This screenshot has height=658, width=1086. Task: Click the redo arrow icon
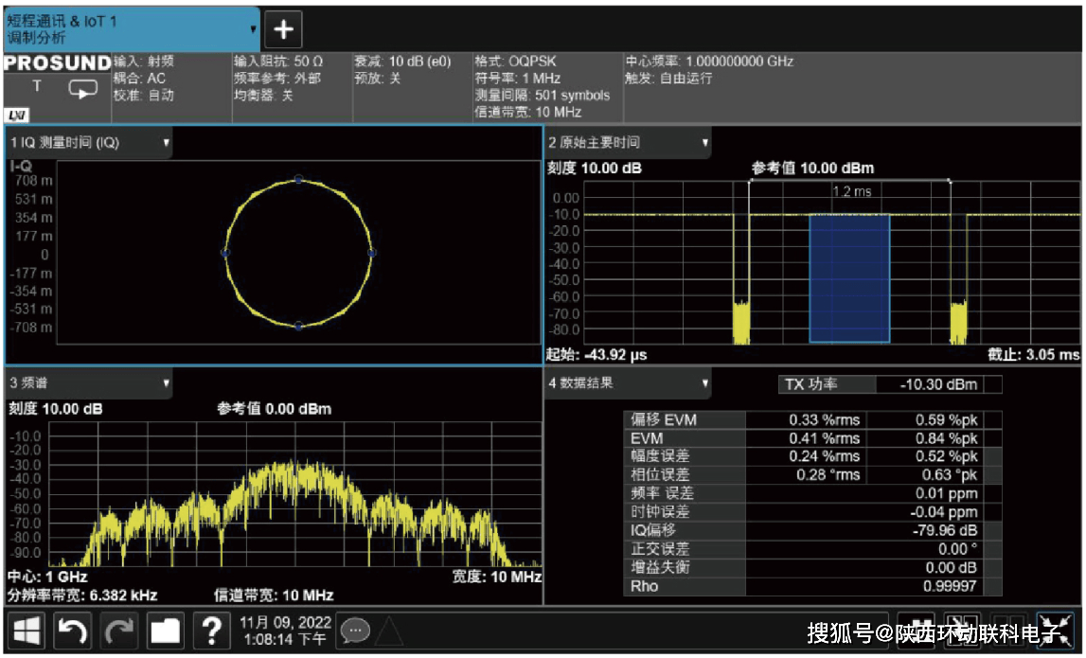coord(119,631)
